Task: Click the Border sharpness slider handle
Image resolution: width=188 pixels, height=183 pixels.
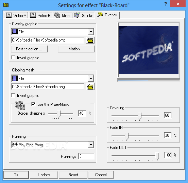Action: pos(58,114)
